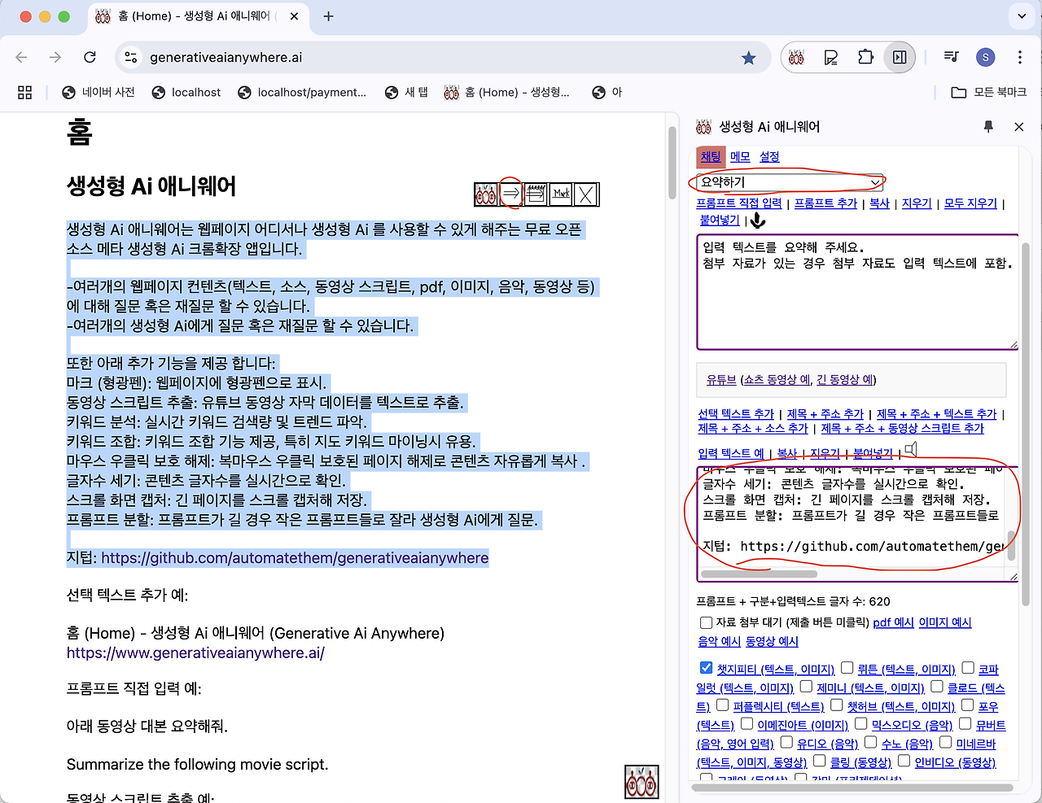The image size is (1042, 803).
Task: Click the side panel bottom horizontal scrollbar
Action: pos(852,788)
